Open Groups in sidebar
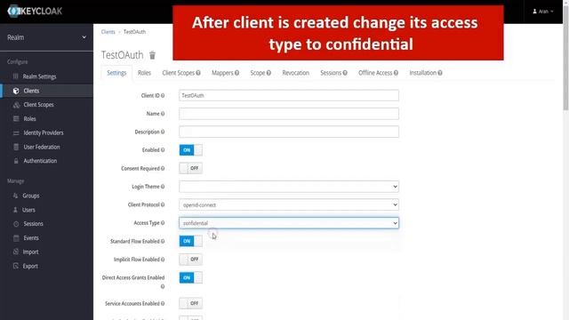569x320 pixels. [31, 196]
